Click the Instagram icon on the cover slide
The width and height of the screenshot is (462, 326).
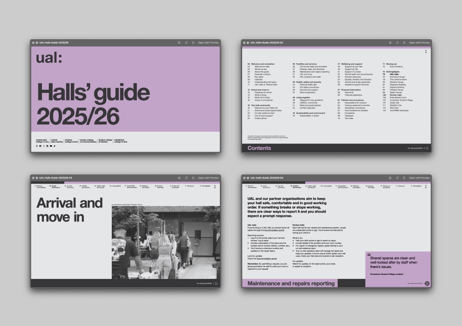pyautogui.click(x=37, y=146)
